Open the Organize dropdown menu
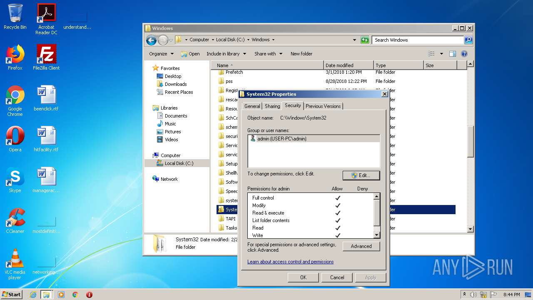 coord(161,54)
